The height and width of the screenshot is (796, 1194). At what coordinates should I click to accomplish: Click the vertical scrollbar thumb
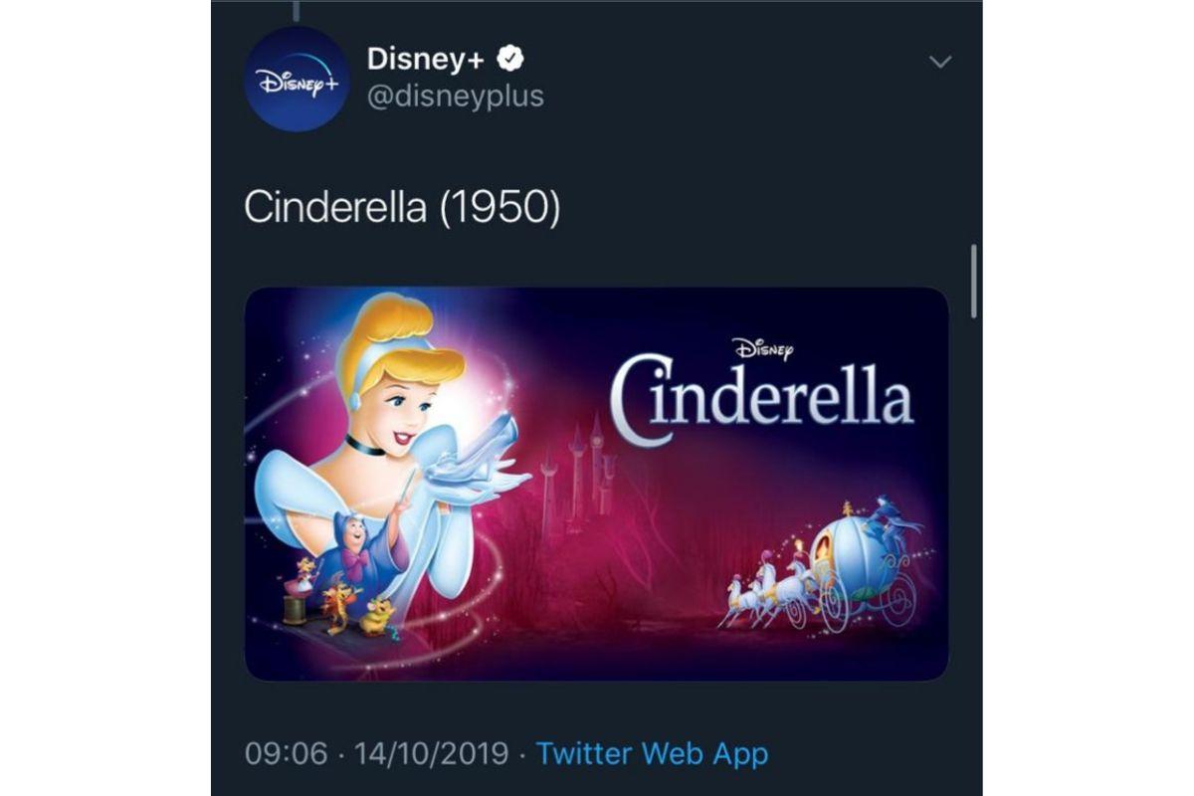[973, 281]
